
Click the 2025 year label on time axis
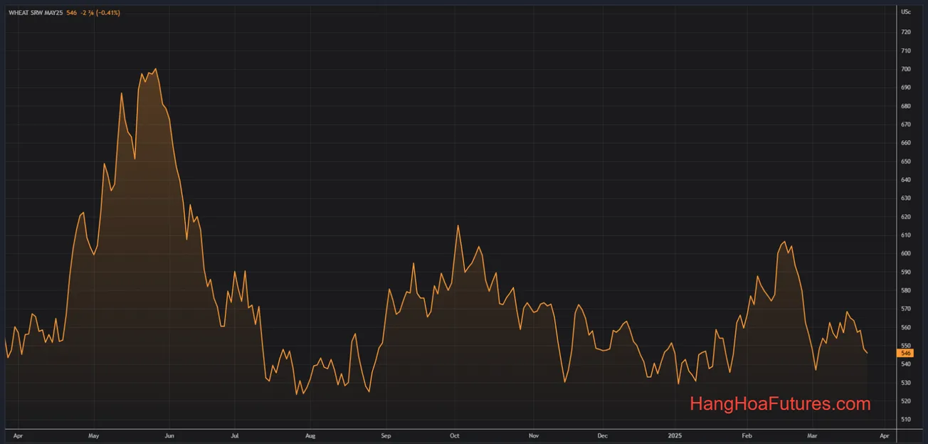click(676, 435)
